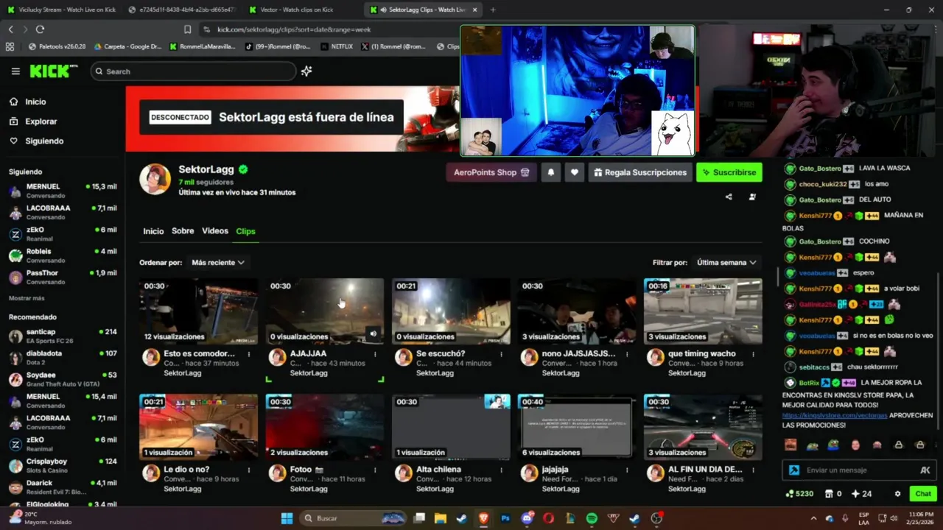Viewport: 943px width, 530px height.
Task: Open Windows Start menu
Action: point(287,518)
